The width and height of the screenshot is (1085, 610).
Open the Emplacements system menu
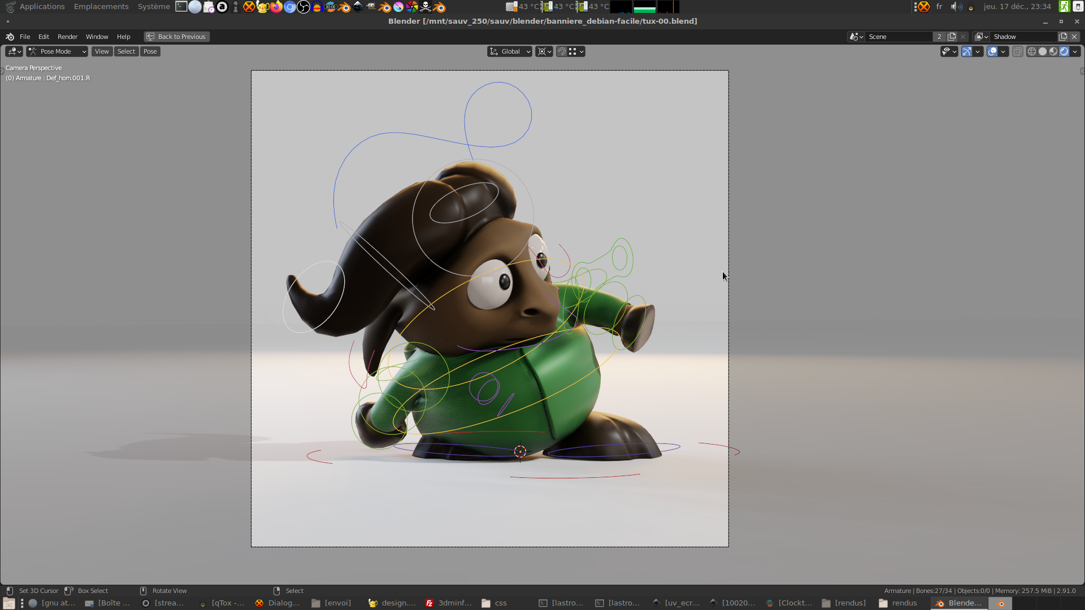101,7
